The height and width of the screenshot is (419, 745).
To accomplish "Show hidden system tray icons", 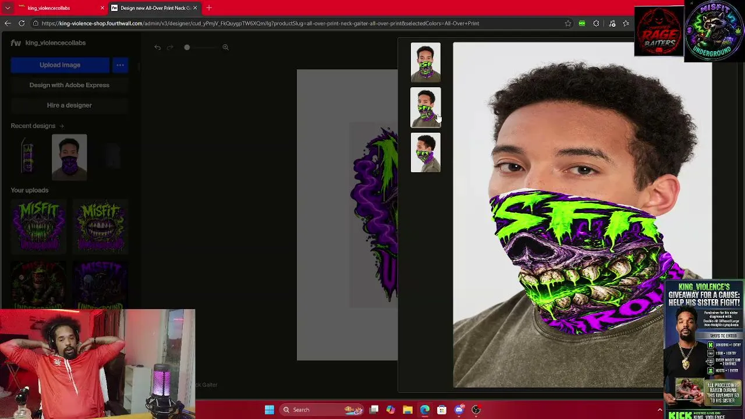I will 659,410.
